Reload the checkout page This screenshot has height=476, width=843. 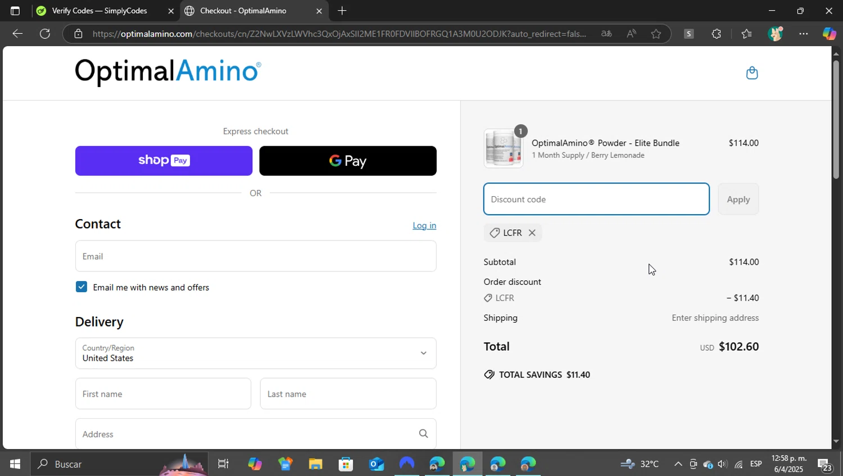click(x=45, y=34)
